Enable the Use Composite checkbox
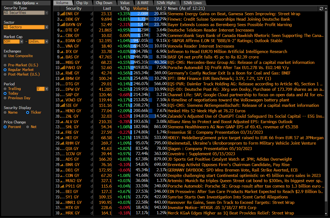Screen dimensions: 330x218 [x=5, y=56]
